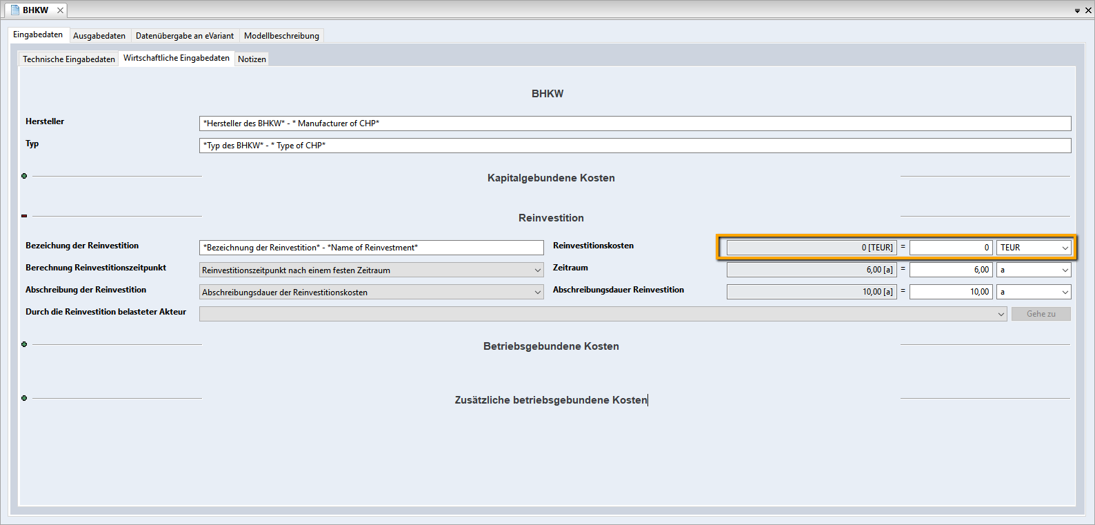Click the Gehe zu button

point(1041,314)
